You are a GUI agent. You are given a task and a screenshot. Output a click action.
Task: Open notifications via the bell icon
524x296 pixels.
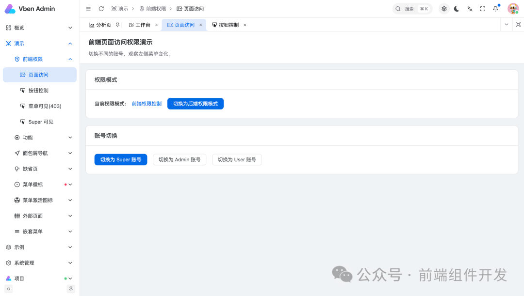click(x=495, y=8)
